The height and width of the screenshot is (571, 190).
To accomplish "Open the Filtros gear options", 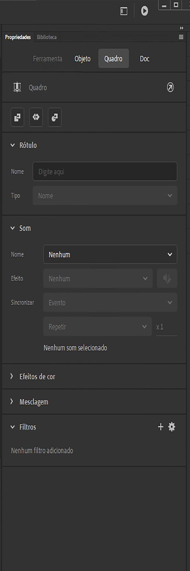I will pyautogui.click(x=172, y=427).
